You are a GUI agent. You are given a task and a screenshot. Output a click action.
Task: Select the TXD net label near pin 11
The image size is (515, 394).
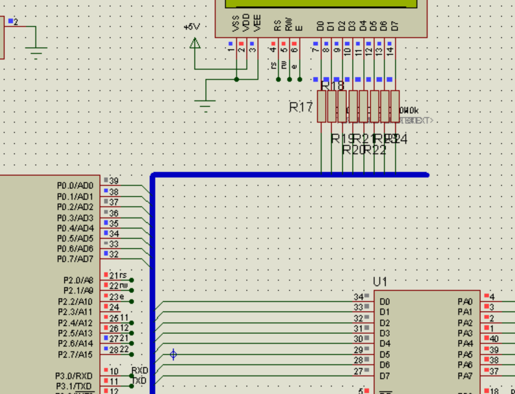139,381
